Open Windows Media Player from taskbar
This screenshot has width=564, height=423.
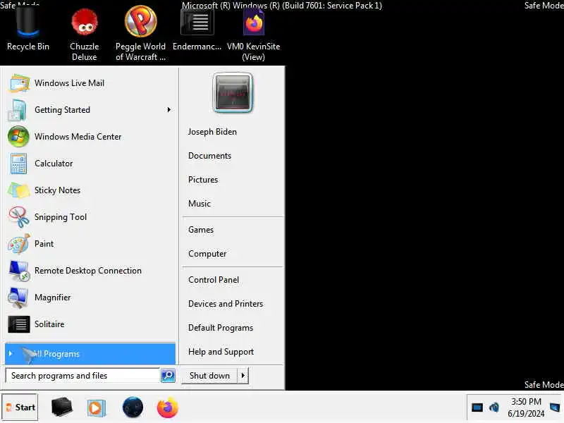[x=96, y=408]
